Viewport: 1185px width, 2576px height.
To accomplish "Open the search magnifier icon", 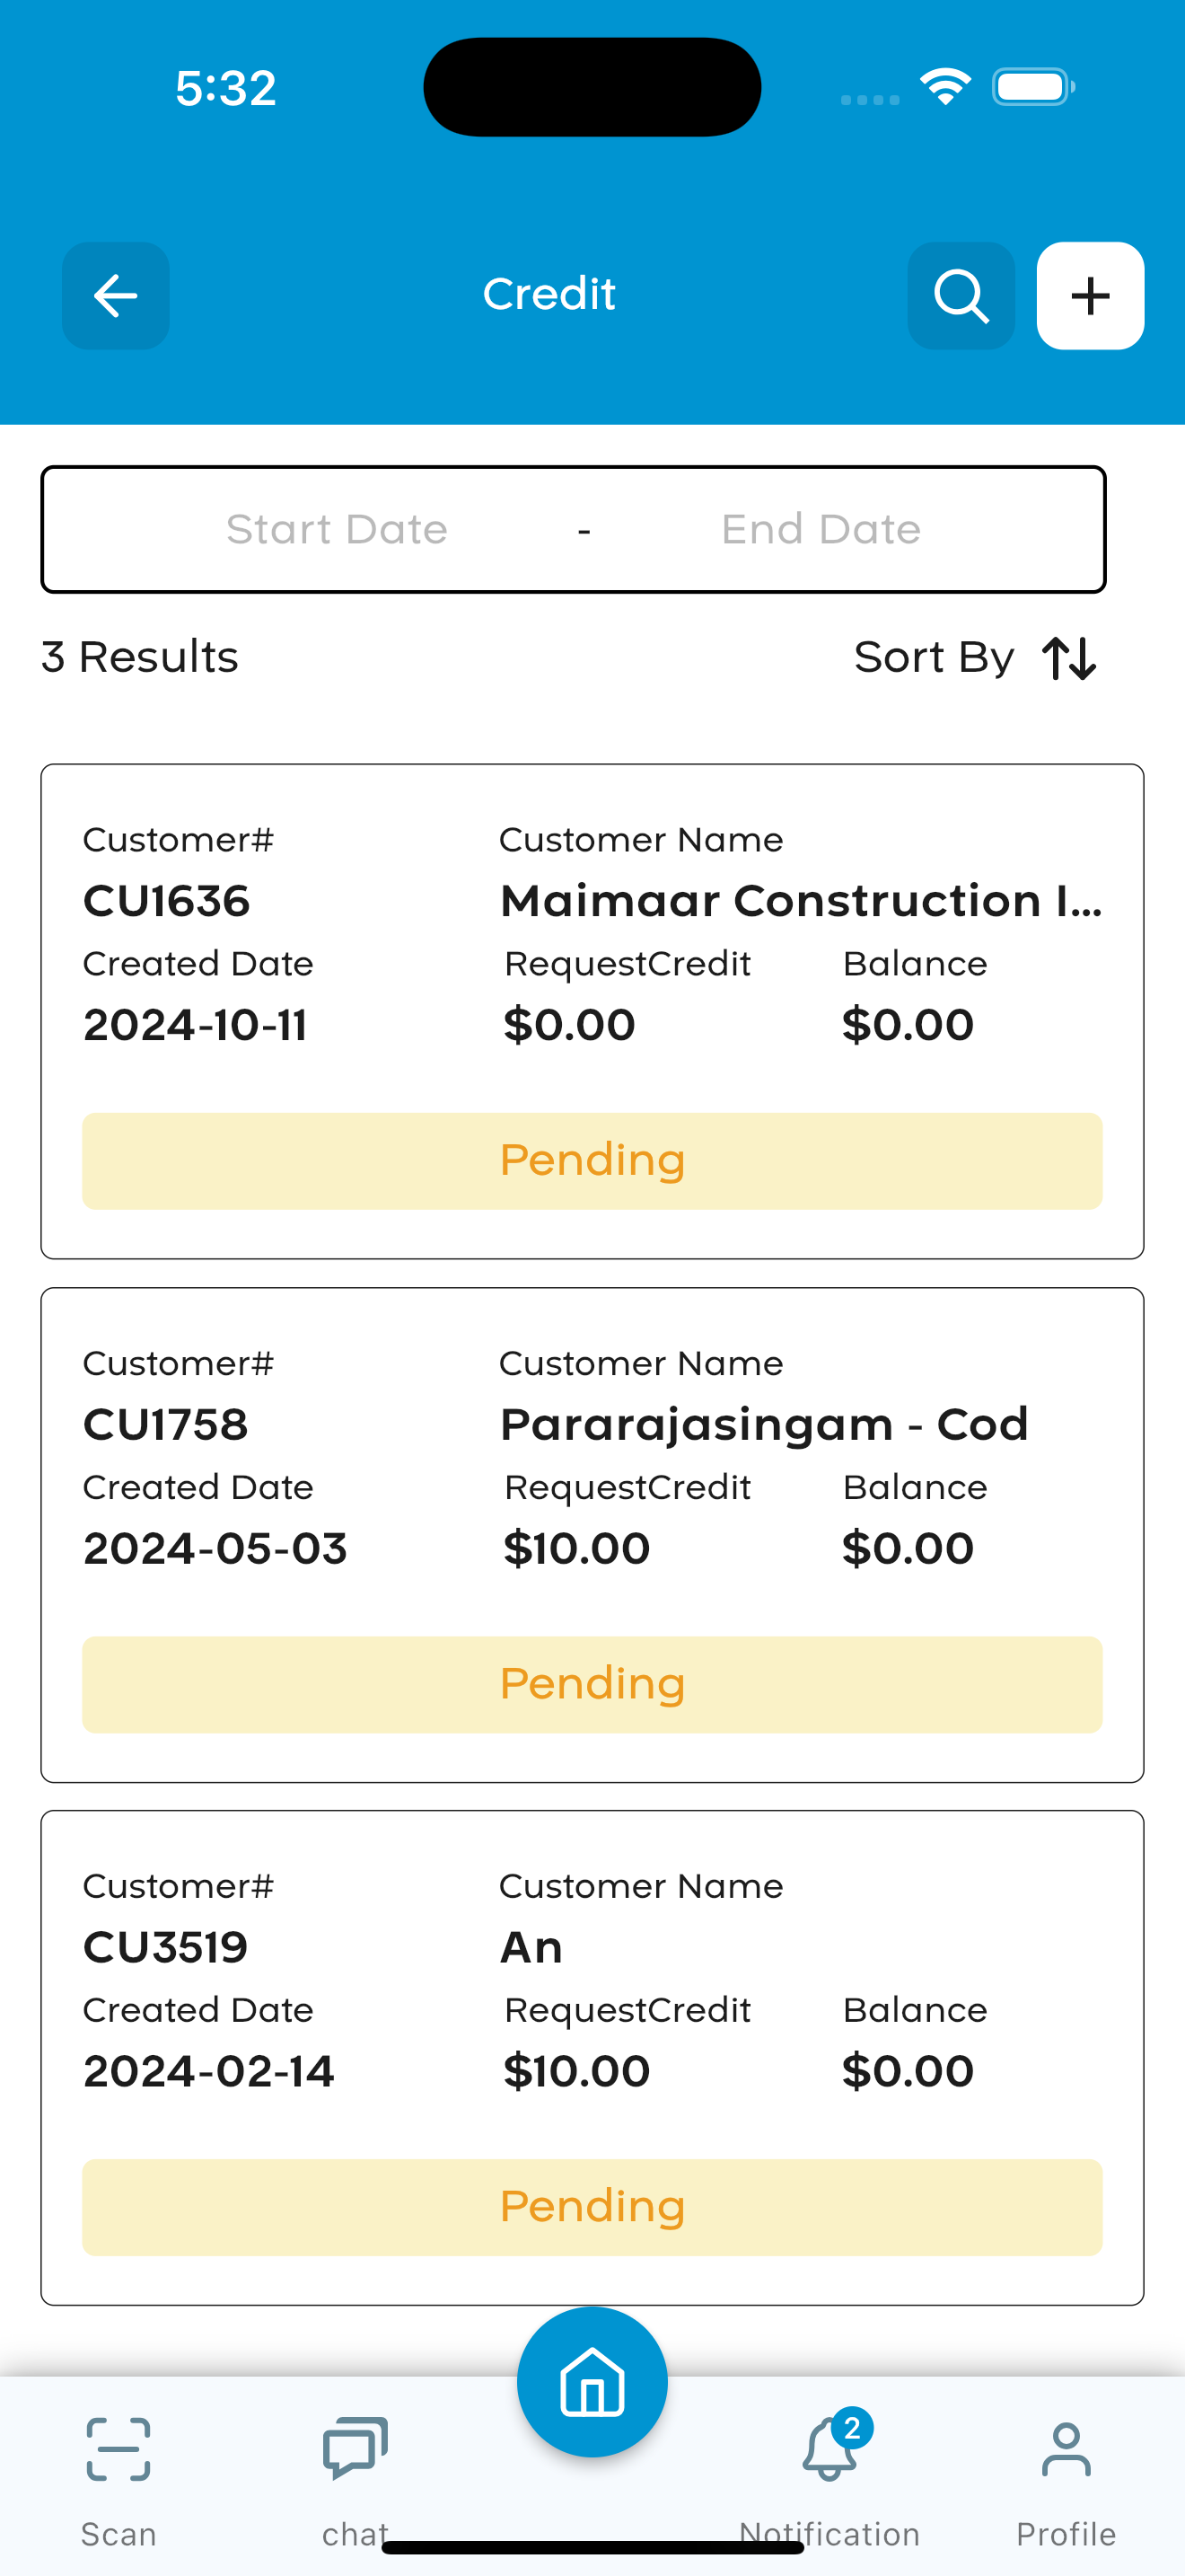I will point(961,295).
